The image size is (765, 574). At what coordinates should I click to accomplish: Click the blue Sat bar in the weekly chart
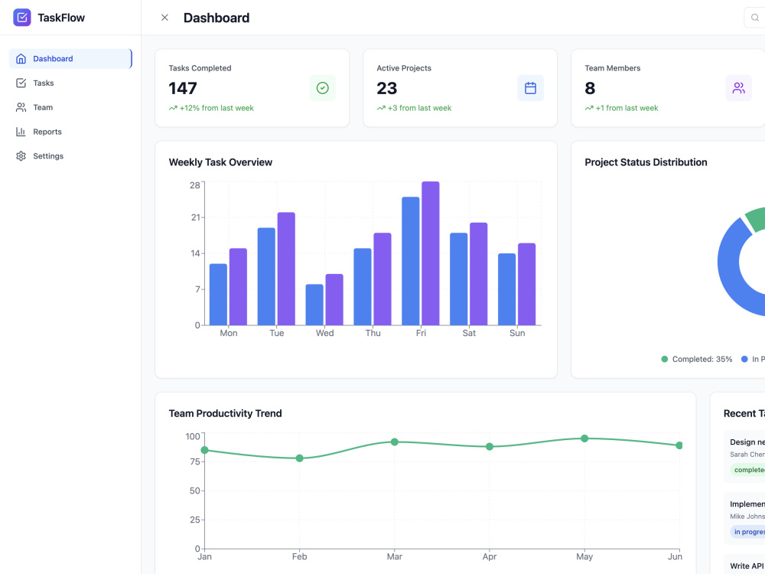click(458, 279)
